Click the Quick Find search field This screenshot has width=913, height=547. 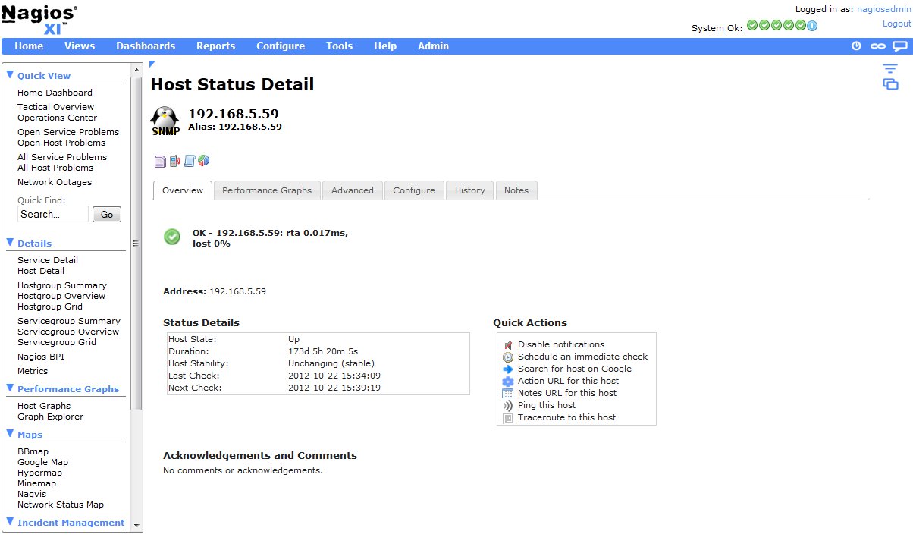click(53, 215)
